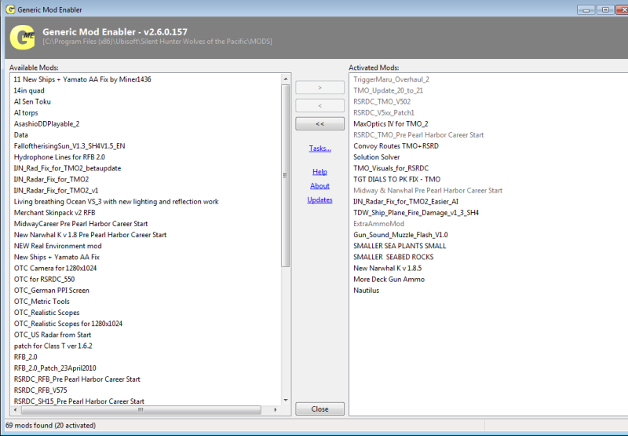This screenshot has height=436, width=628.
Task: Click the disable mod '<' button
Action: click(x=319, y=106)
